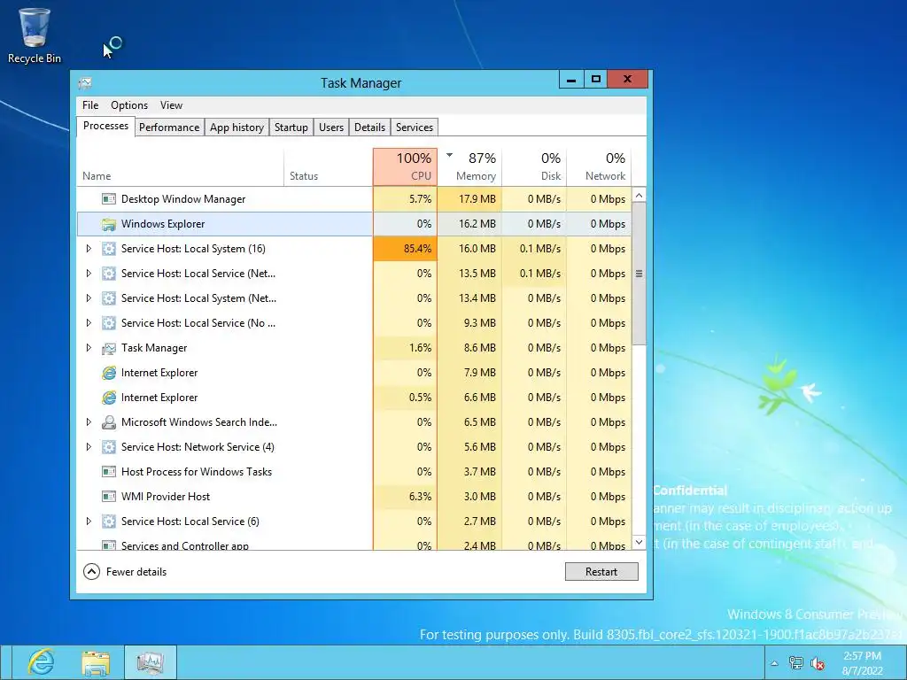Click the muted volume tray icon
This screenshot has height=680, width=907.
click(x=818, y=664)
